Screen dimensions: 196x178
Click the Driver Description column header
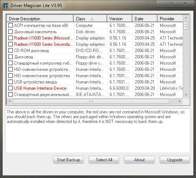tap(40, 18)
